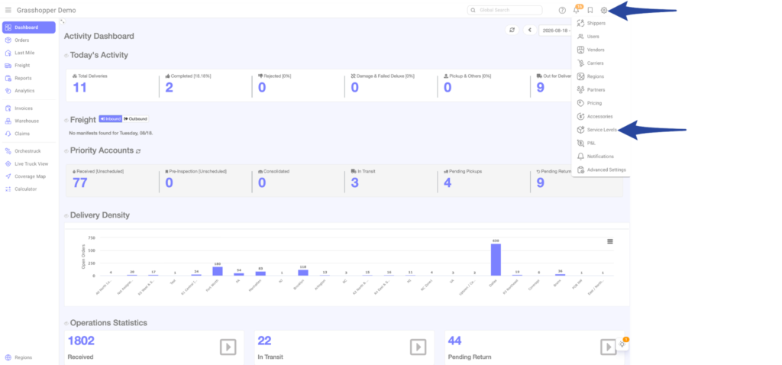Click the hamburger menu icon
Screen dimensions: 782x365
pyautogui.click(x=8, y=10)
